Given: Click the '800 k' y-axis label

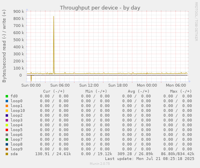Looking at the screenshot, I should [x=19, y=18].
